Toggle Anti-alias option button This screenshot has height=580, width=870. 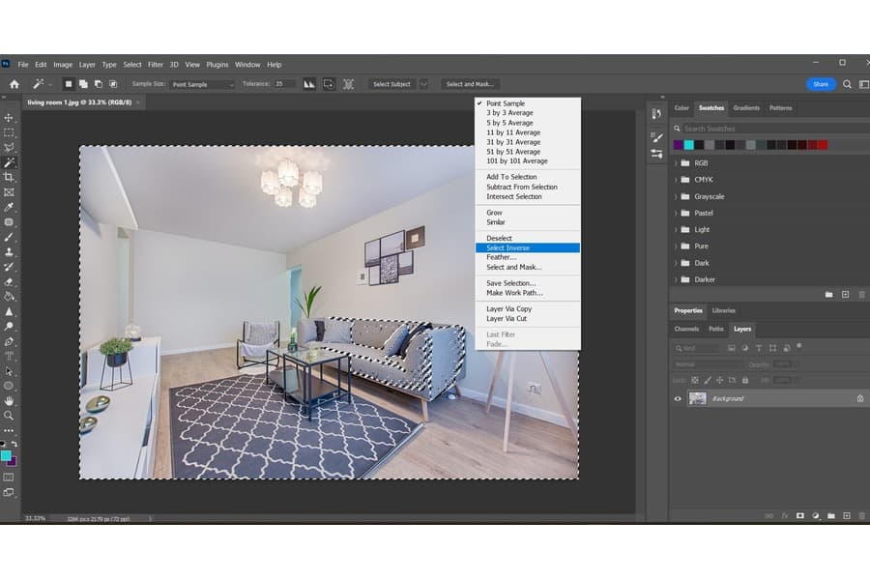[x=309, y=84]
